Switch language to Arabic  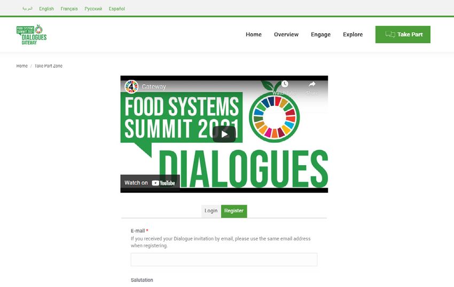[27, 9]
